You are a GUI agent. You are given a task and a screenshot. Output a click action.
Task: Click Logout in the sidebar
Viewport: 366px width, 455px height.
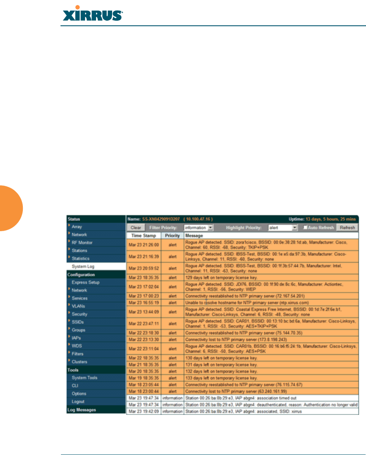pyautogui.click(x=78, y=402)
